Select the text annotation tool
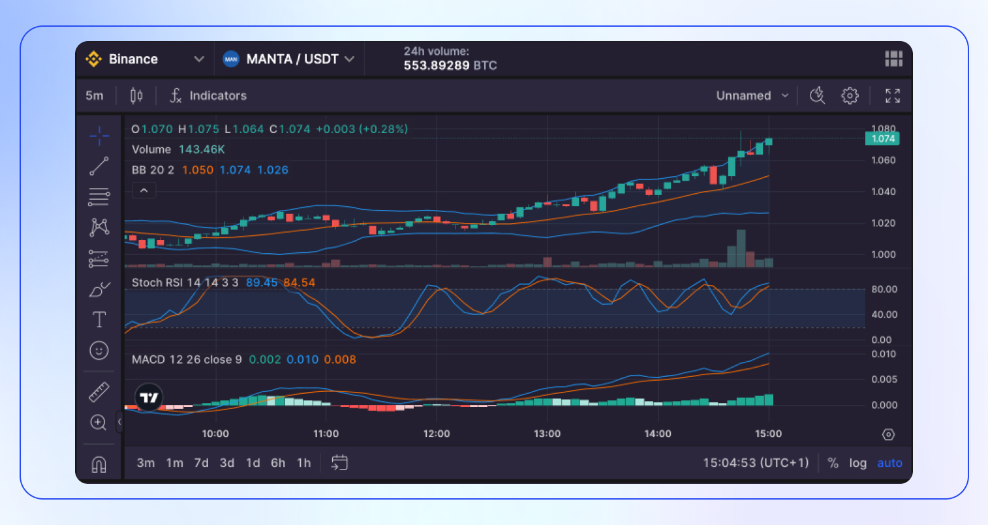 [x=99, y=320]
